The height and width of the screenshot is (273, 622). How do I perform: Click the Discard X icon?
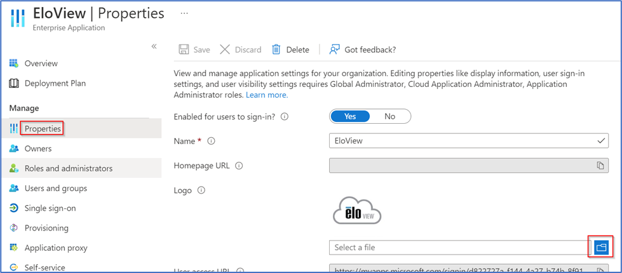coord(225,50)
